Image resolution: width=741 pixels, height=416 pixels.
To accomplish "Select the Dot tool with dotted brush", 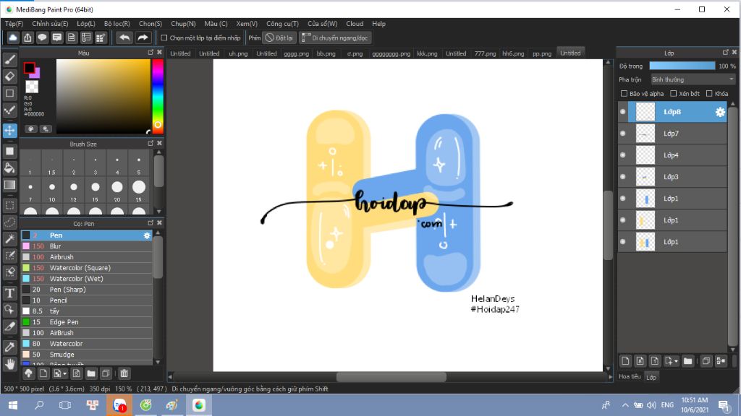I will 9,110.
